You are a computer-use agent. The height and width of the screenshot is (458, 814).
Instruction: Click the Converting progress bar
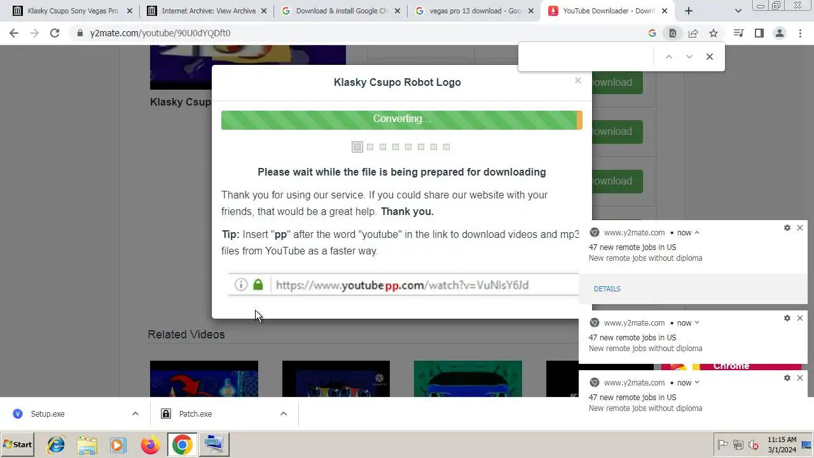point(401,120)
